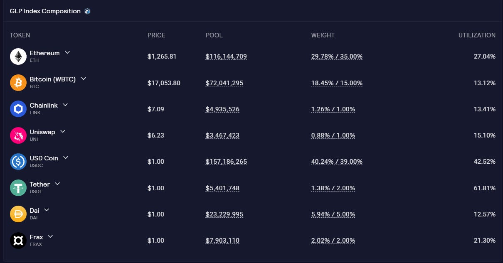Screen dimensions: 503x263
Task: Click the Bitcoin (WBTC) token logo
Action: click(x=18, y=82)
